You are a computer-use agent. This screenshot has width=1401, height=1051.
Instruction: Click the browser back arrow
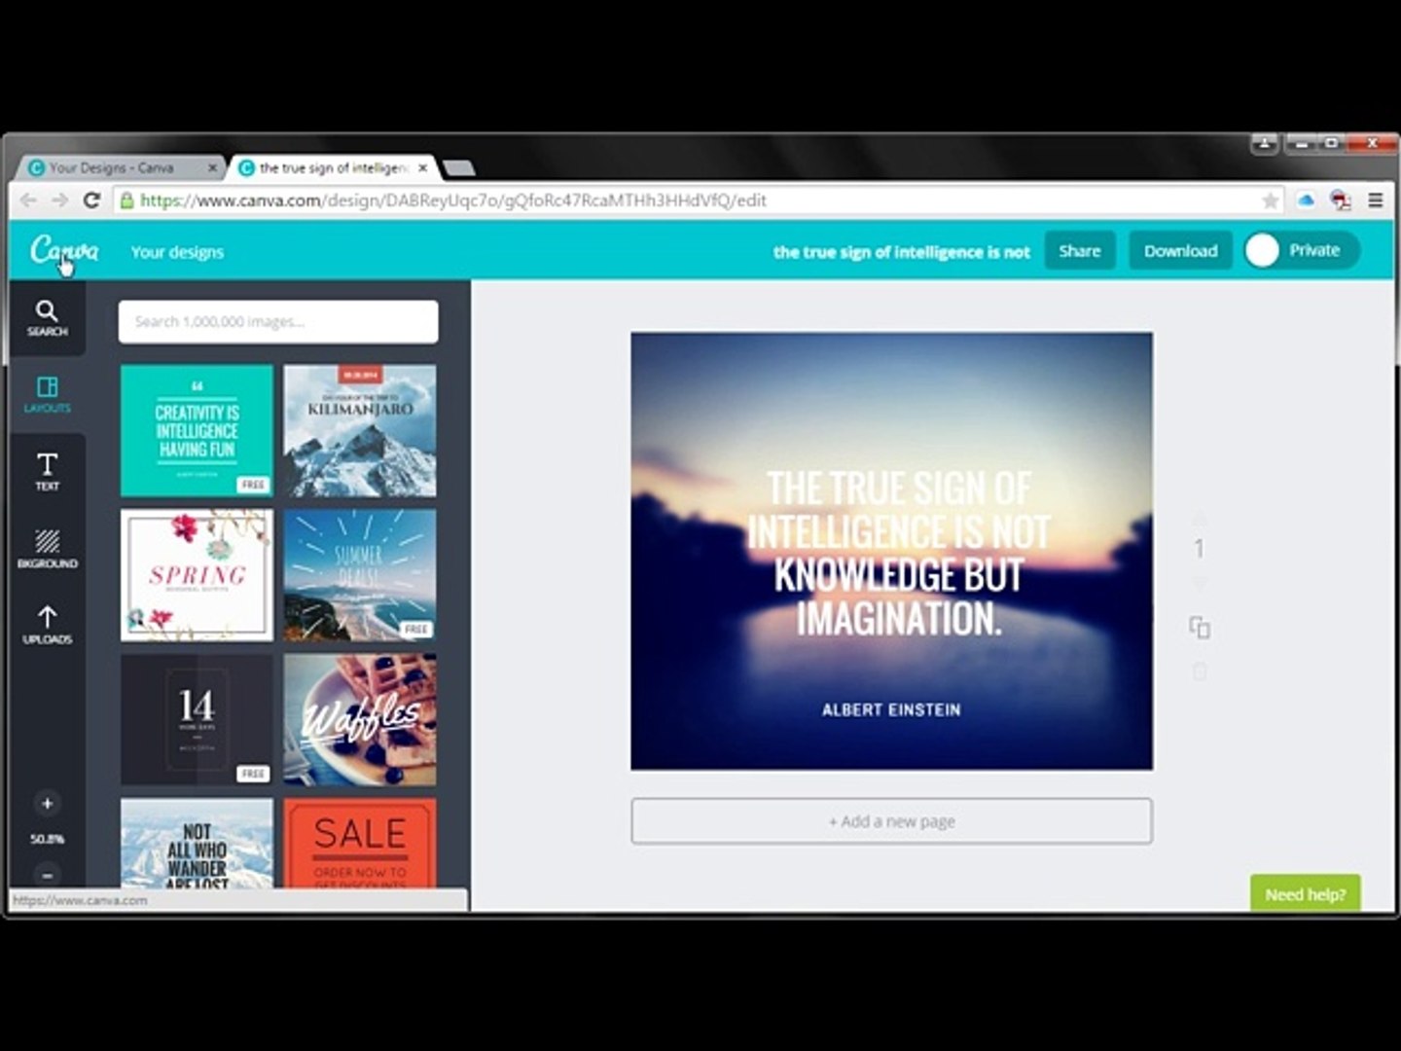(28, 200)
